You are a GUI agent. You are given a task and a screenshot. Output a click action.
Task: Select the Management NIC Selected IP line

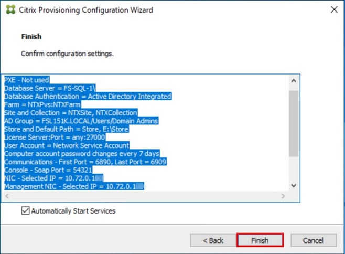point(74,186)
